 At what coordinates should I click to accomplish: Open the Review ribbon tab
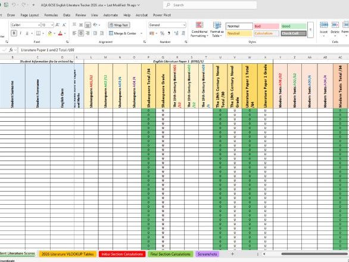pos(80,15)
